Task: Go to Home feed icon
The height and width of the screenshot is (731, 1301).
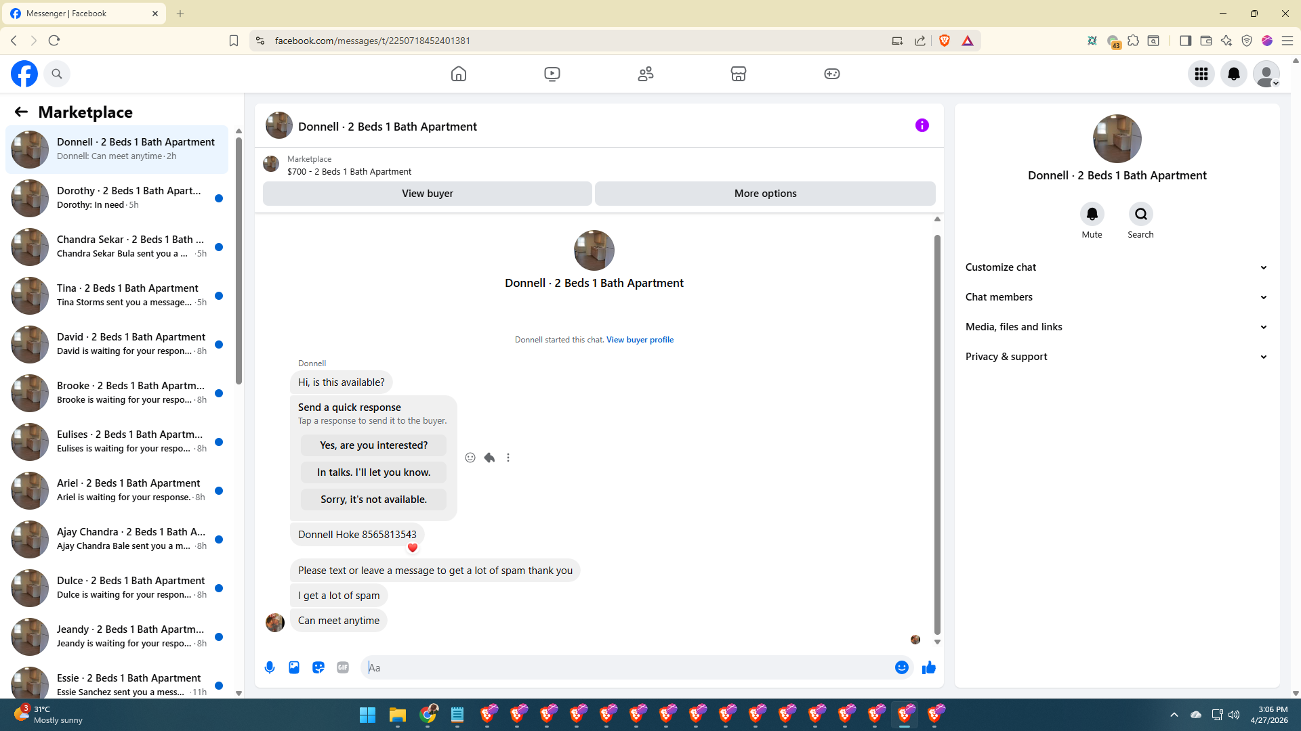Action: coord(459,74)
